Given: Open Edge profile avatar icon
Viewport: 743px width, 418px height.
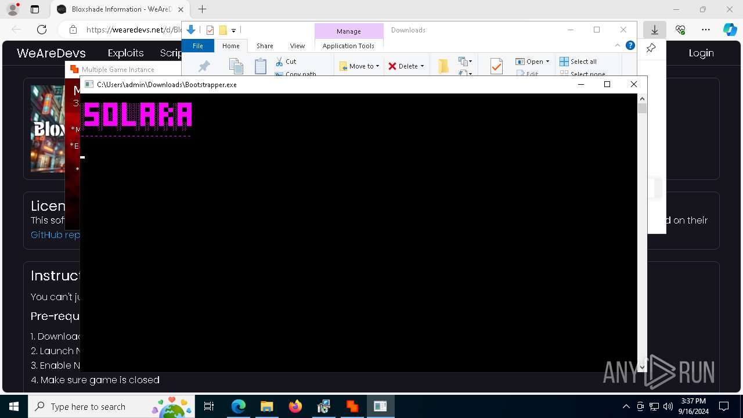Looking at the screenshot, I should click(x=13, y=9).
